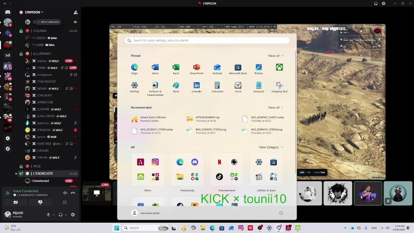Launch the Xbox app in pinned grid
The height and width of the screenshot is (233, 414).
click(279, 67)
